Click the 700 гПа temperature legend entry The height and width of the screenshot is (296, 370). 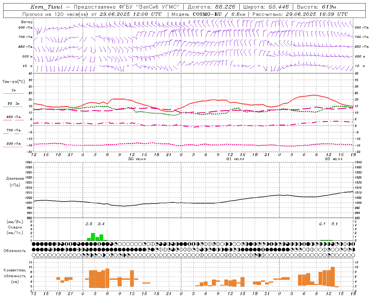14,130
